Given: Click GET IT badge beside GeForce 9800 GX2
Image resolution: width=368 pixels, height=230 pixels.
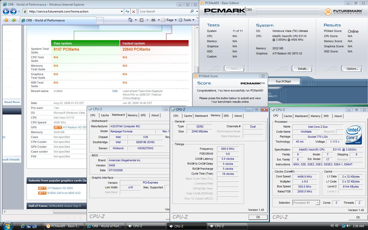Looking at the screenshot, I should tap(42, 193).
